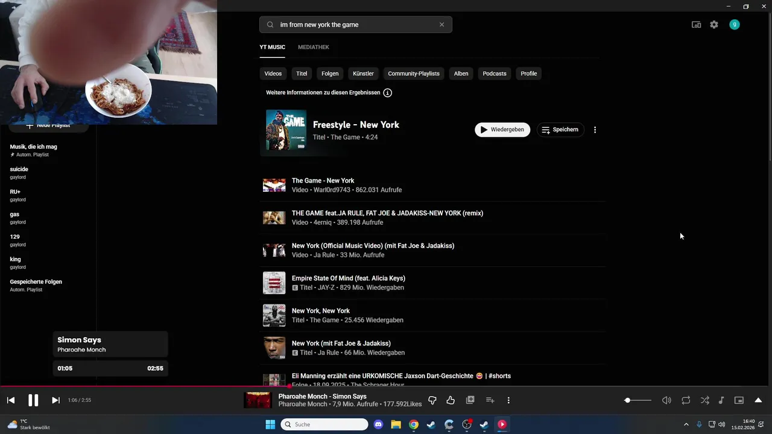Open THE GAME feat. JA RULE remix result
The image size is (772, 434).
pos(432,218)
